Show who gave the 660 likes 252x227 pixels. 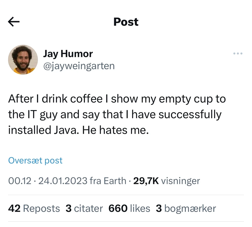[129, 208]
